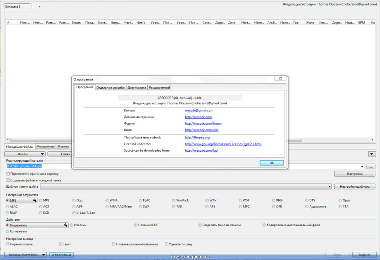This screenshot has width=380, height=260.
Task: Open the ffmpeg.org link
Action: coord(197,137)
